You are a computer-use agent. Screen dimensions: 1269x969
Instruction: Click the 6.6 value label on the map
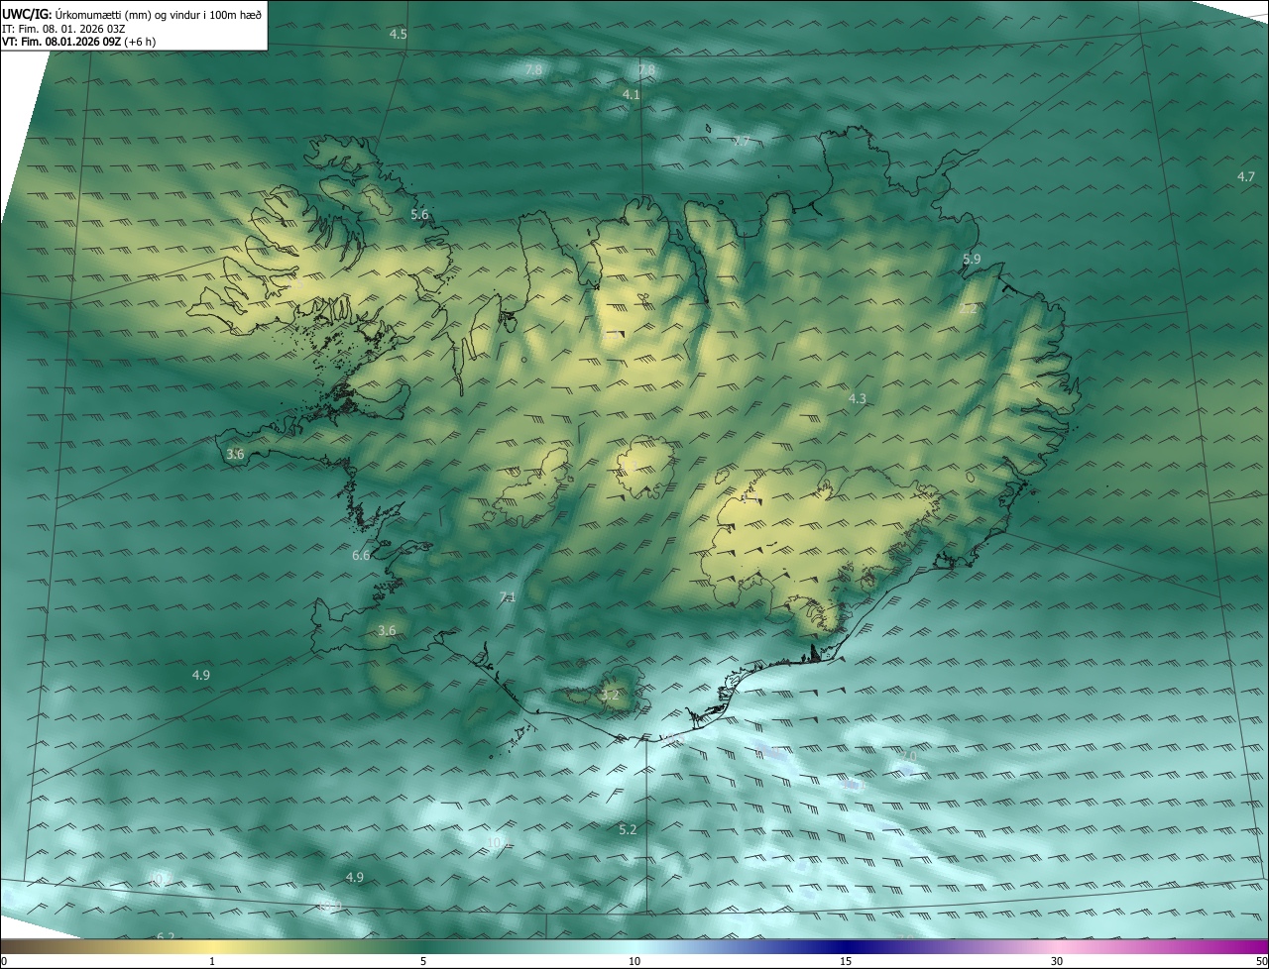[x=361, y=556]
